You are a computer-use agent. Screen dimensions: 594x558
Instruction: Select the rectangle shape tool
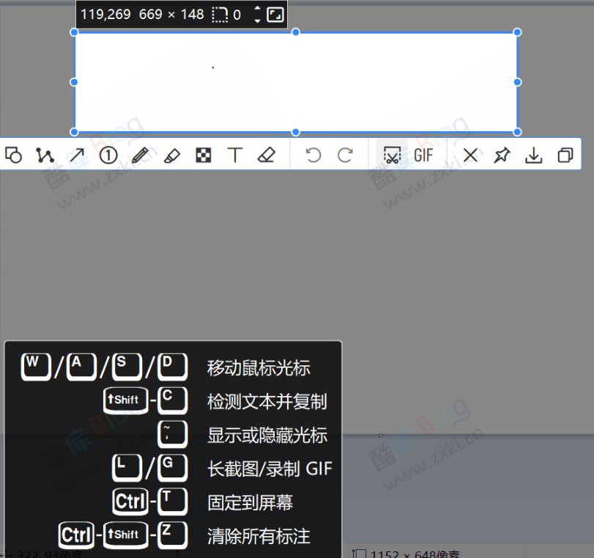tap(15, 155)
